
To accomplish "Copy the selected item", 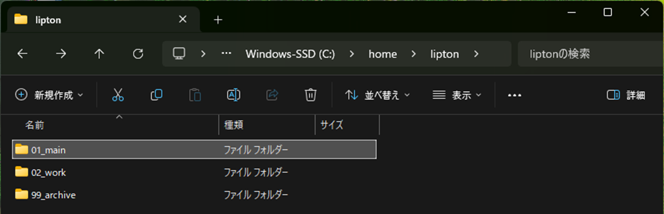I will [156, 95].
